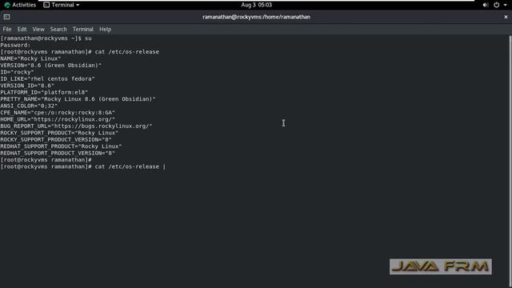Click the VERSION_ID="8.6" line
The height and width of the screenshot is (288, 512).
[27, 86]
